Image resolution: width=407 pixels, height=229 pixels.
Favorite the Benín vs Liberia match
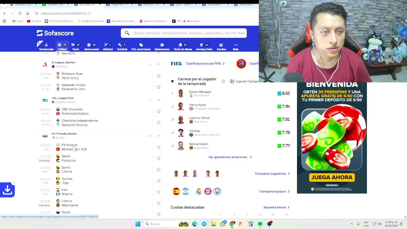tap(158, 169)
